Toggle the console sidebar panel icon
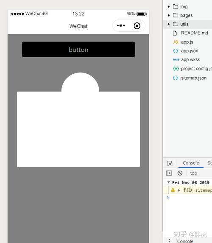The width and height of the screenshot is (212, 243). pyautogui.click(x=169, y=173)
